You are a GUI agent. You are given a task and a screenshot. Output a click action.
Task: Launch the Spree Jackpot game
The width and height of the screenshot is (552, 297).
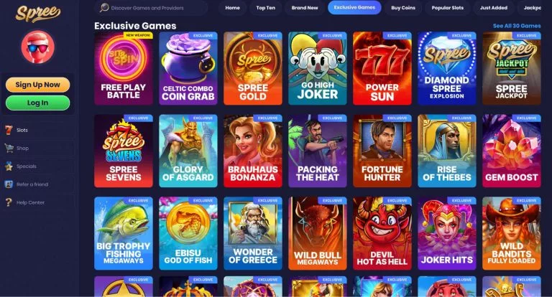pyautogui.click(x=512, y=69)
